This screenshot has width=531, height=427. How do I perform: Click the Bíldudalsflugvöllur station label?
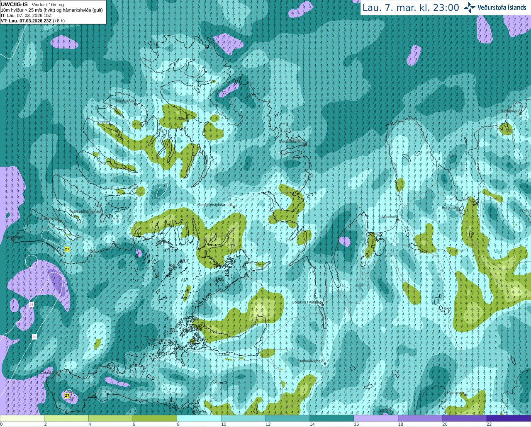[86, 211]
